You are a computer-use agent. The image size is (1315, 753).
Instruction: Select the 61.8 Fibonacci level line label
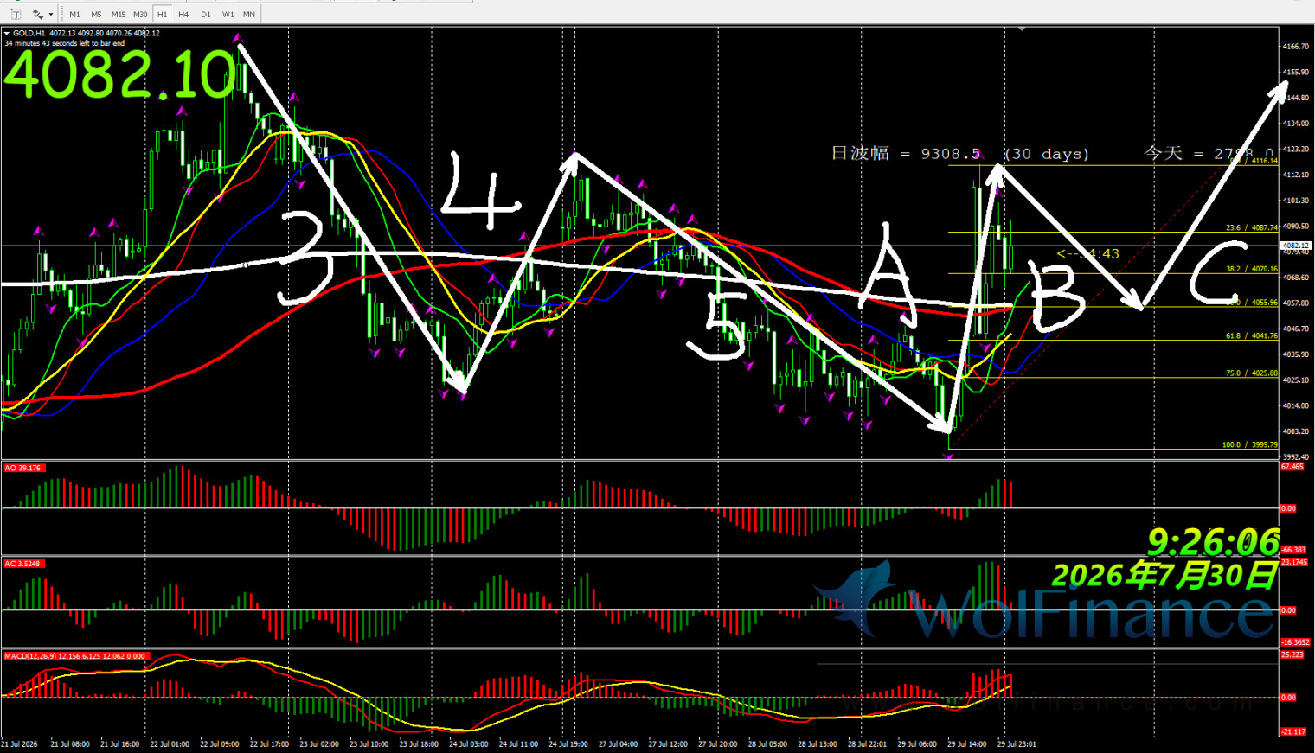tap(1251, 335)
